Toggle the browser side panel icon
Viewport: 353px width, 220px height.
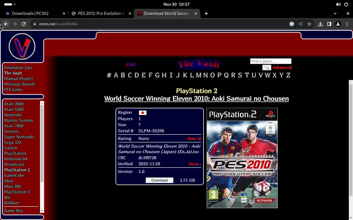(x=329, y=24)
